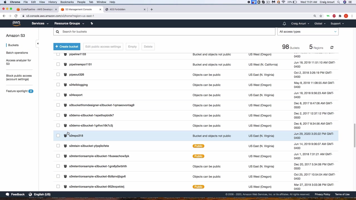Switch to the 403 Forbidden tab
Screen dimensions: 356x200
pyautogui.click(x=125, y=9)
